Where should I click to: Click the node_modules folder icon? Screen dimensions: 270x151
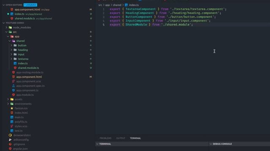coord(10,27)
